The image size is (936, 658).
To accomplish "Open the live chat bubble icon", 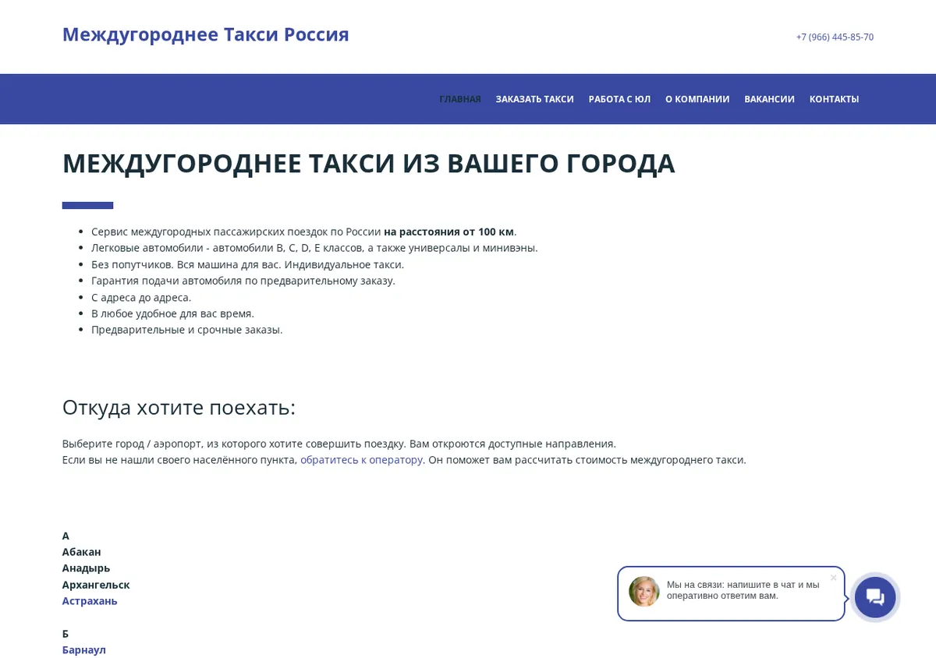I will pyautogui.click(x=875, y=597).
